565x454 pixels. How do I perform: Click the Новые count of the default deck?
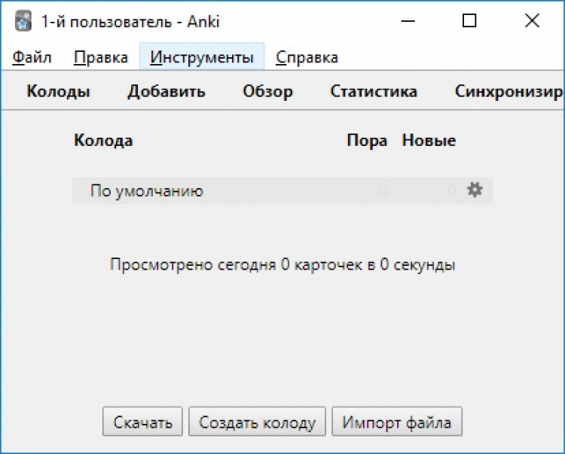coord(450,191)
